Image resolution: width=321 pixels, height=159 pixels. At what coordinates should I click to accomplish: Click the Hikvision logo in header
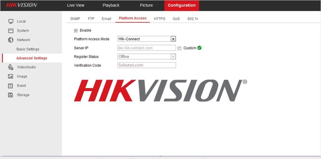[22, 5]
